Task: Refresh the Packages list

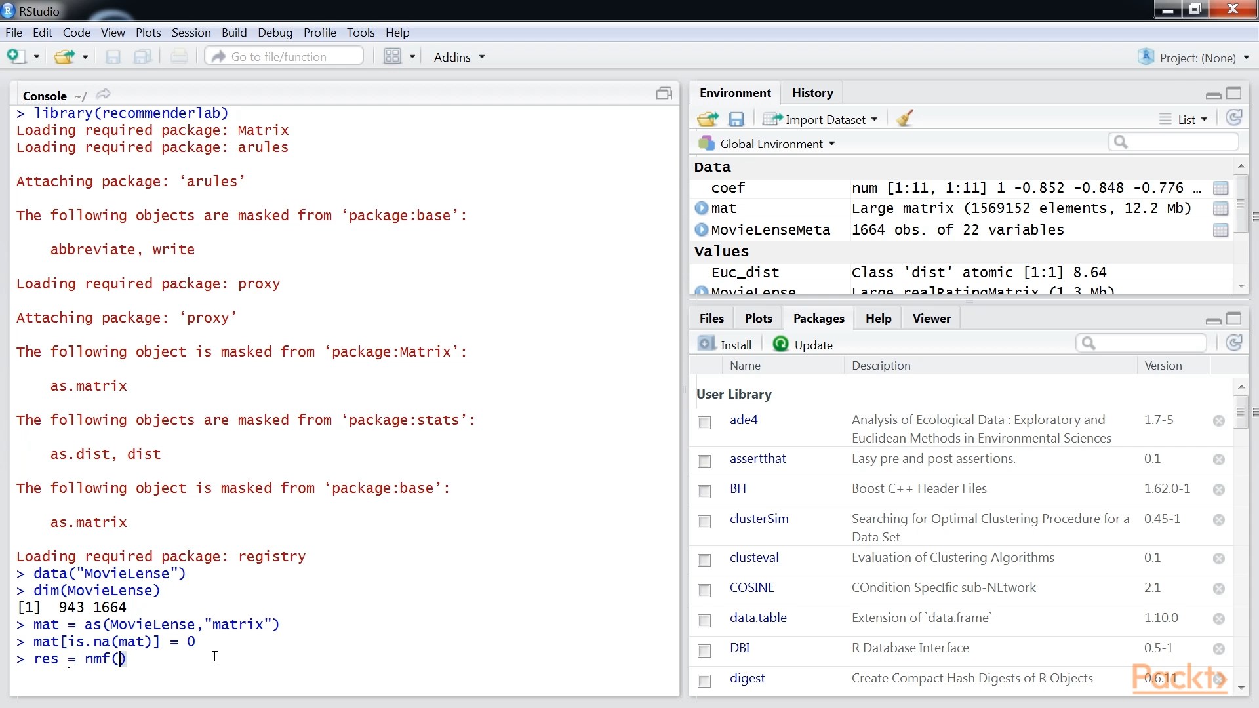Action: click(x=1233, y=343)
